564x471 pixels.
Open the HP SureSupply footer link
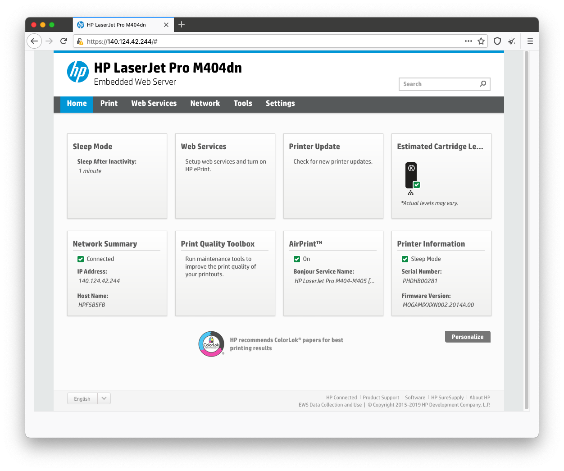pyautogui.click(x=447, y=398)
